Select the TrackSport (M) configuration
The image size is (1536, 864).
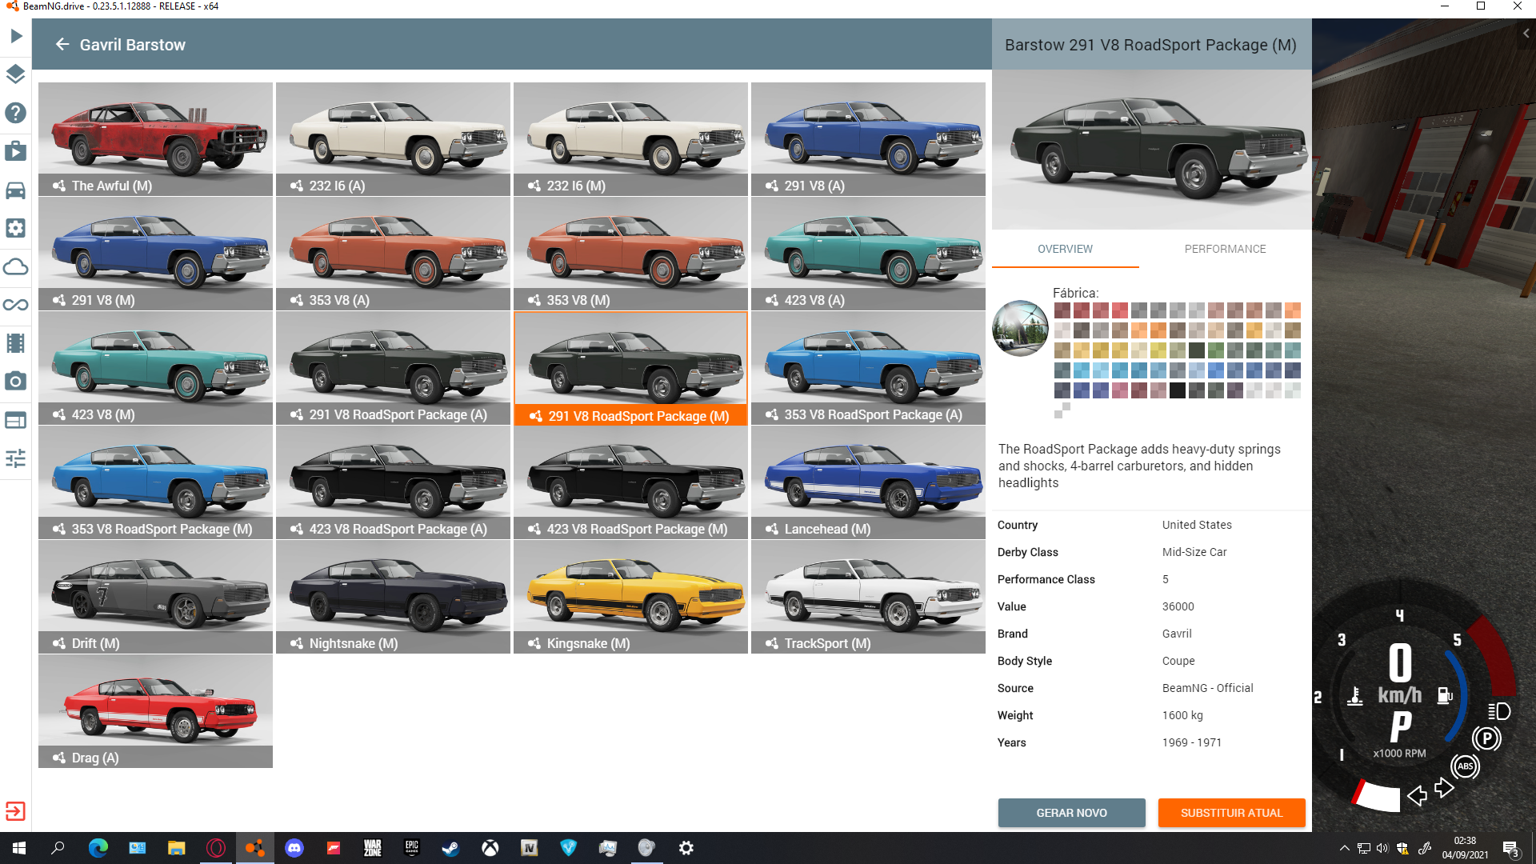[x=868, y=597]
